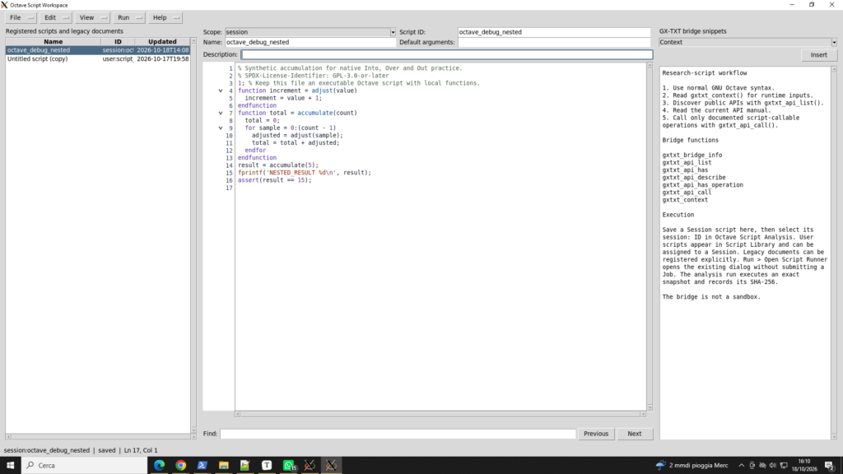Open the View menu

pyautogui.click(x=92, y=18)
